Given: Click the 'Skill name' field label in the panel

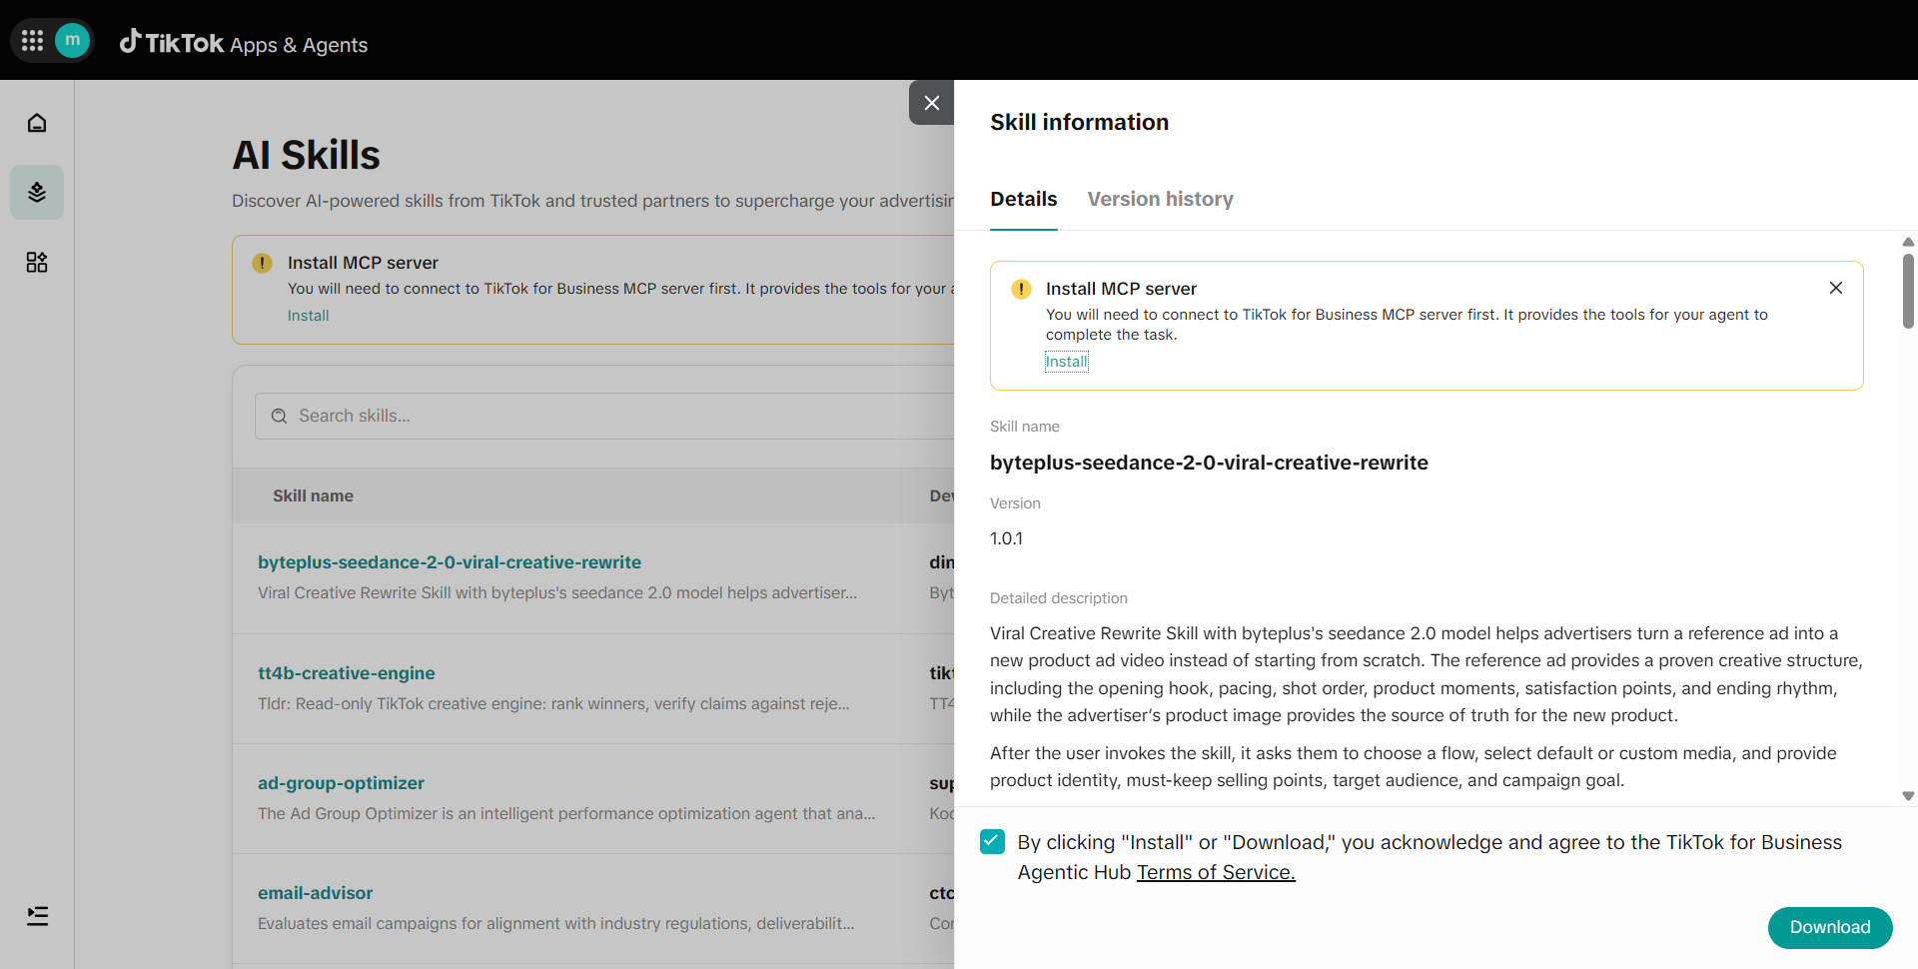Looking at the screenshot, I should pos(1024,427).
